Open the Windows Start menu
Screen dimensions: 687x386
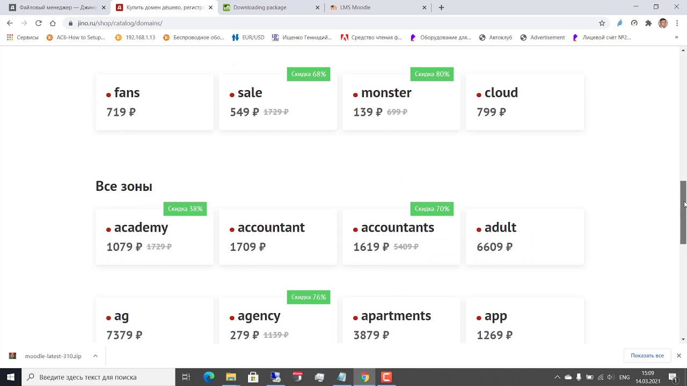pos(11,377)
